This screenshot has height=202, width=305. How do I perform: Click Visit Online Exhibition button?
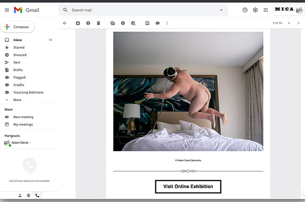[x=188, y=187]
